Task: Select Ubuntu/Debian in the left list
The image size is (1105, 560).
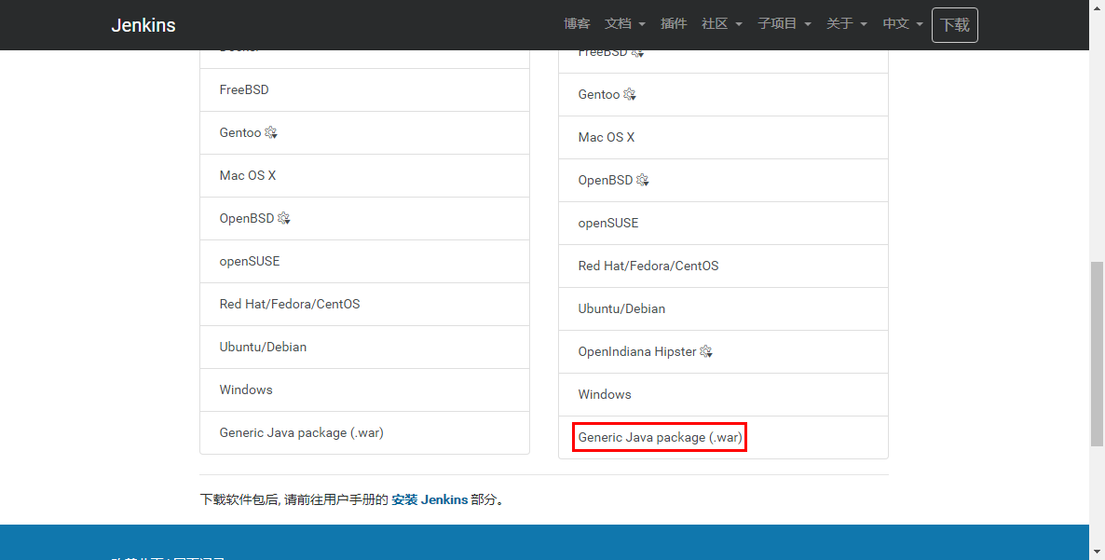Action: [x=364, y=348]
